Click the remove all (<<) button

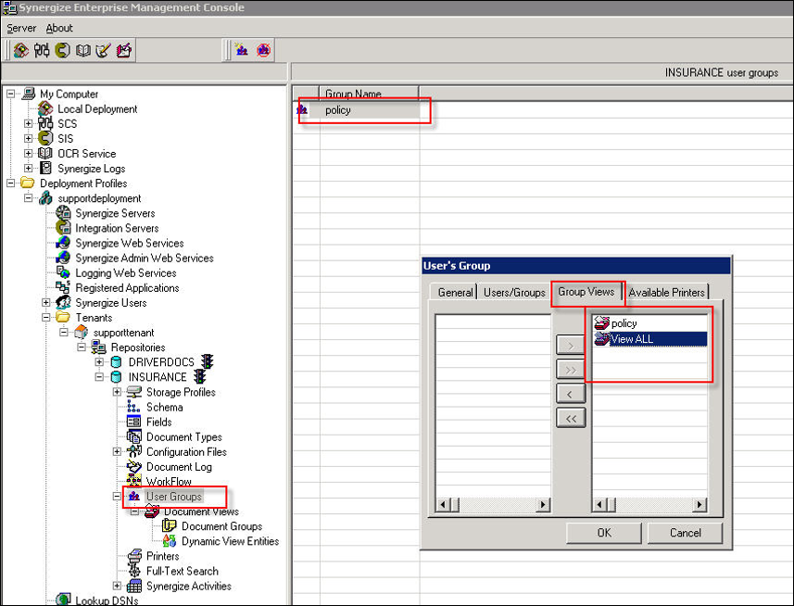tap(570, 418)
